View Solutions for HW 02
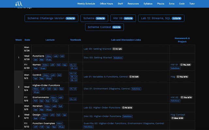 (x=175, y=101)
